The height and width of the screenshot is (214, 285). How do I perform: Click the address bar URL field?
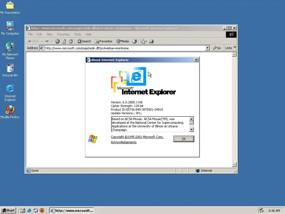(125, 48)
